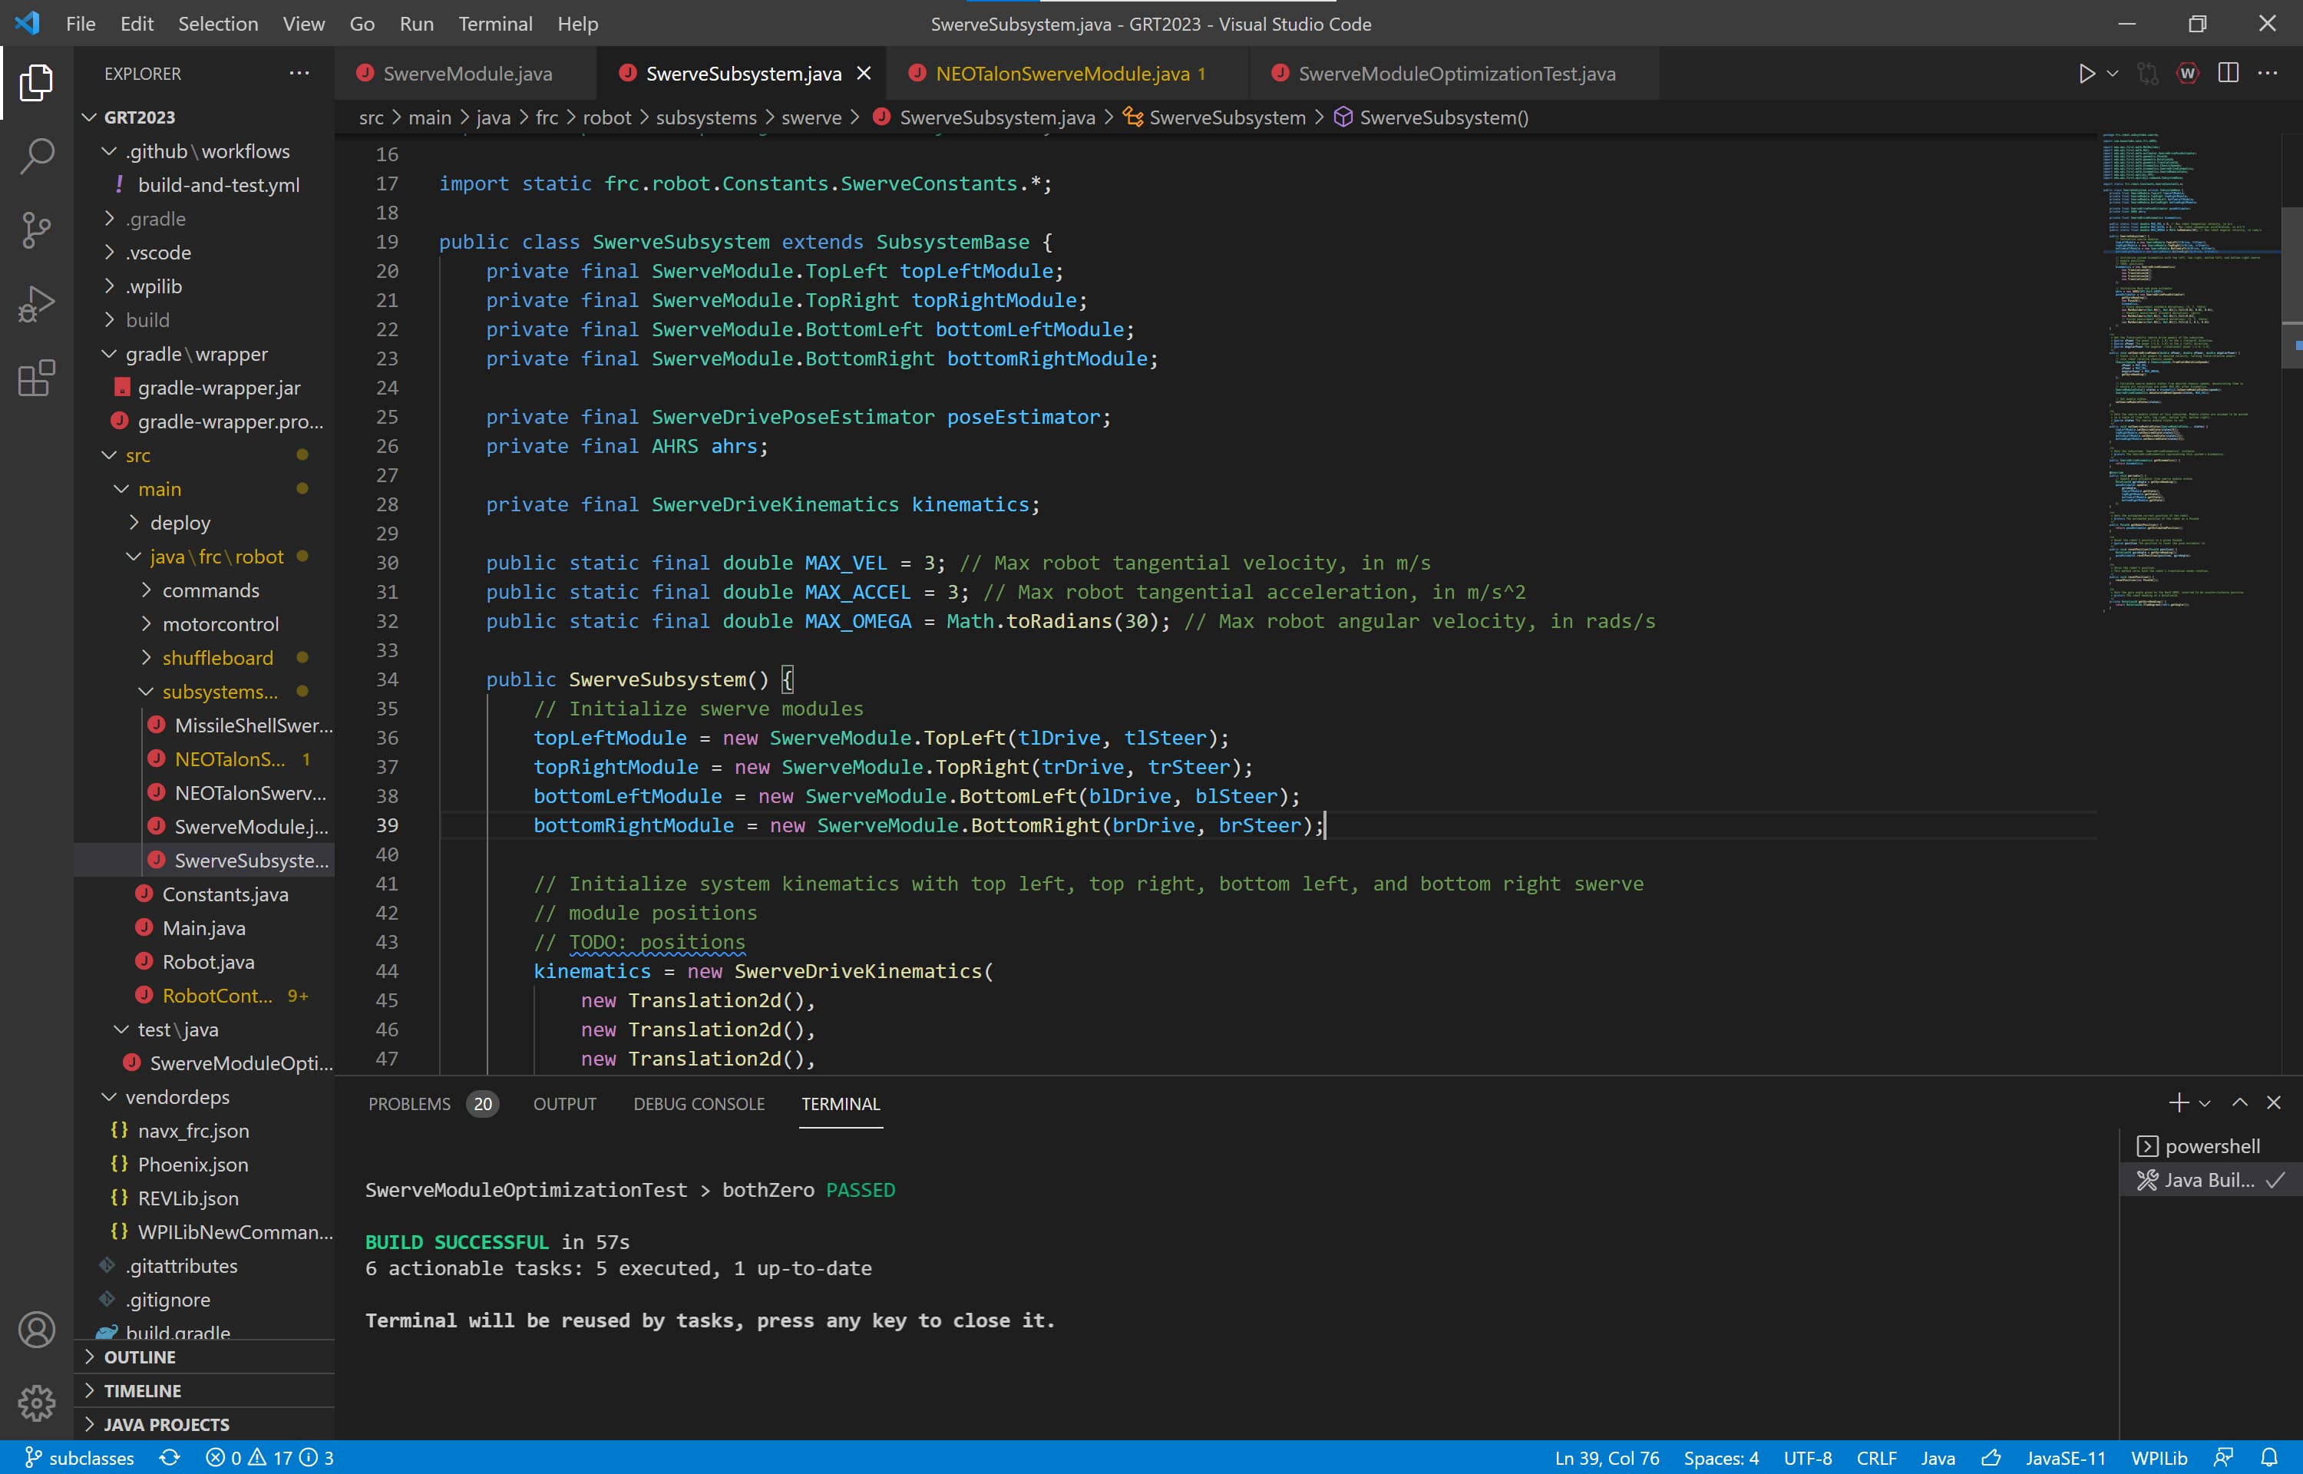
Task: Expand the OUTLINE section
Action: (205, 1357)
